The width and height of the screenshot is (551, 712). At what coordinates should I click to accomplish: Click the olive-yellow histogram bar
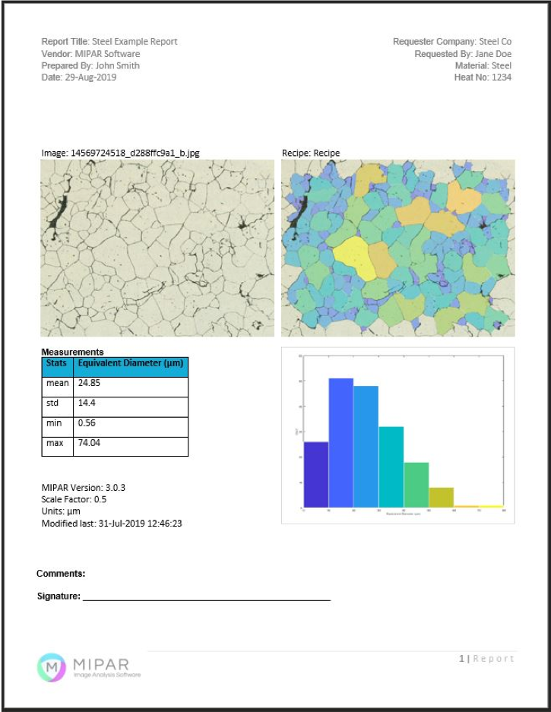coord(442,497)
